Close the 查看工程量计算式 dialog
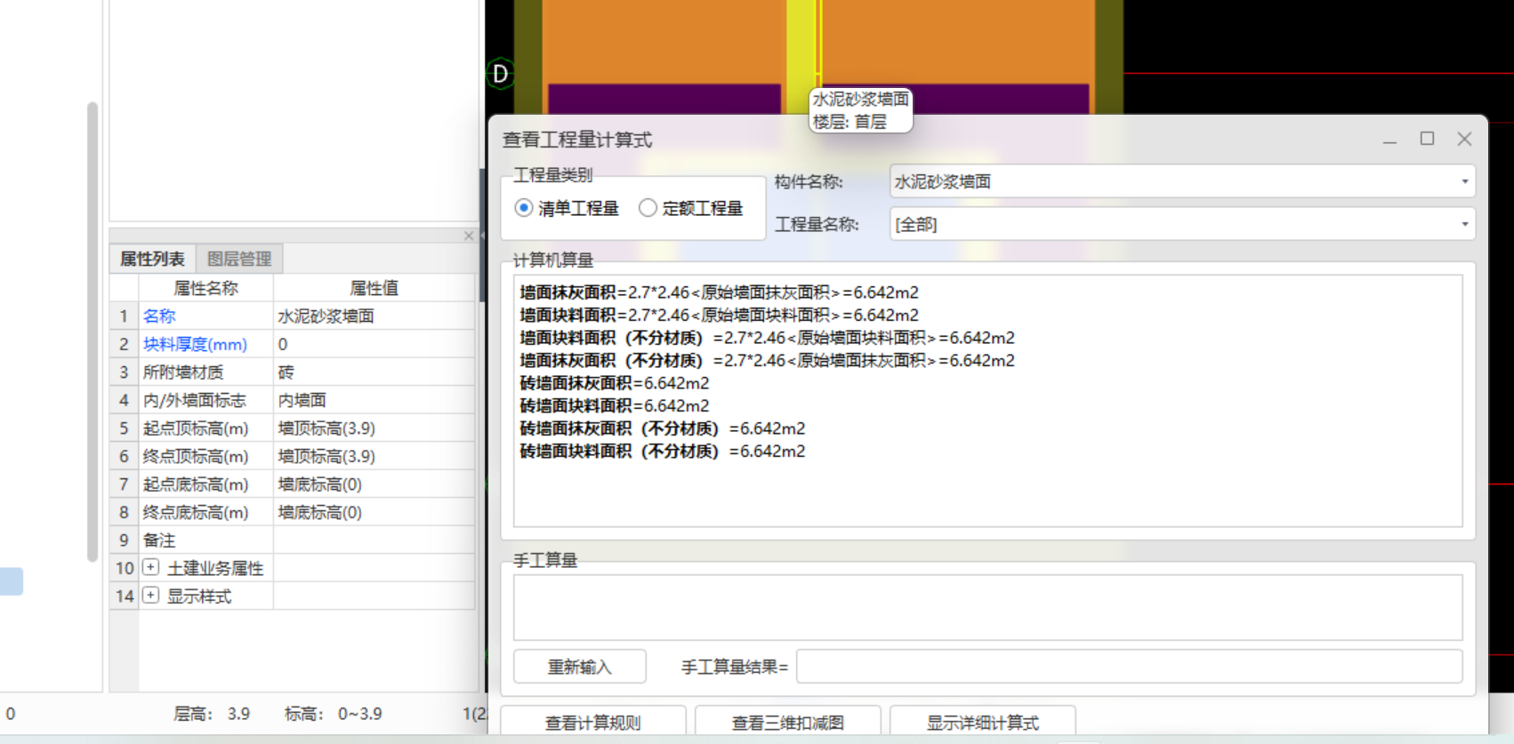Image resolution: width=1514 pixels, height=744 pixels. point(1464,139)
